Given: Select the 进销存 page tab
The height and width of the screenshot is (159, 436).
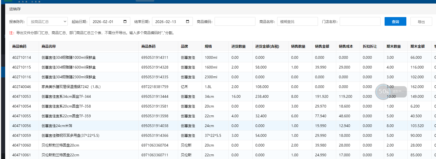Looking at the screenshot, I should 15,9.
